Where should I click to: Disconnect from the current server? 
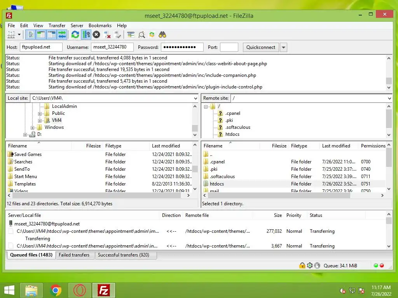coord(107,35)
